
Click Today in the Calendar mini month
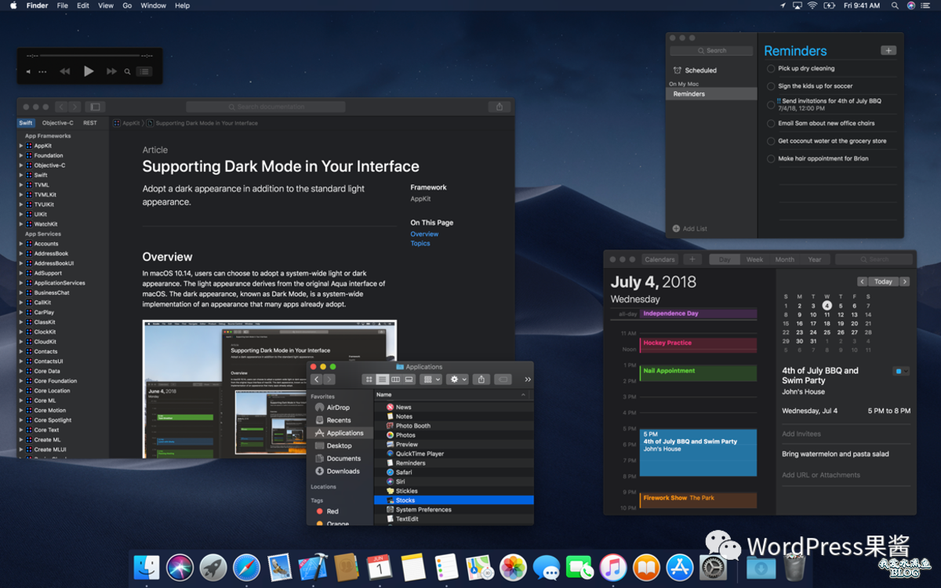point(884,281)
